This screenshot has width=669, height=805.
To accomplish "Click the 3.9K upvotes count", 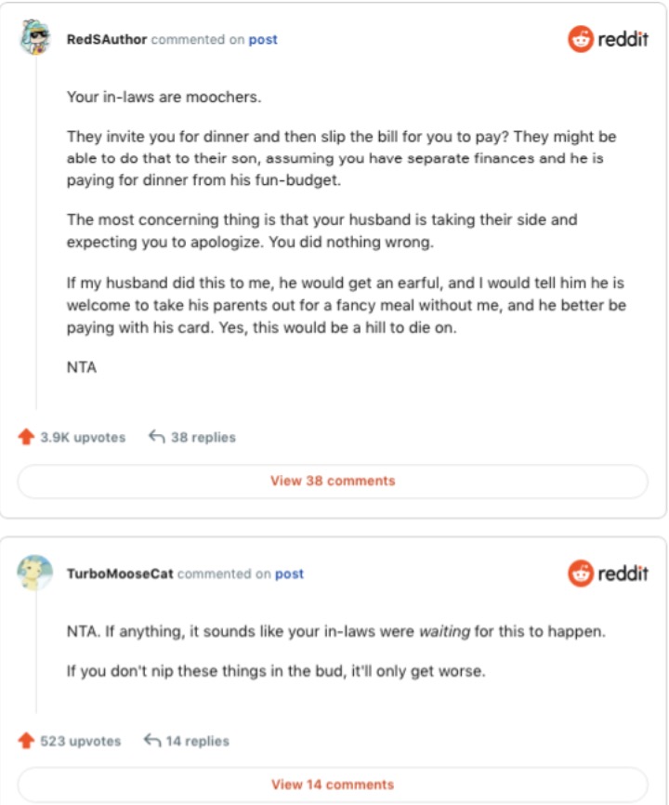I will tap(83, 437).
